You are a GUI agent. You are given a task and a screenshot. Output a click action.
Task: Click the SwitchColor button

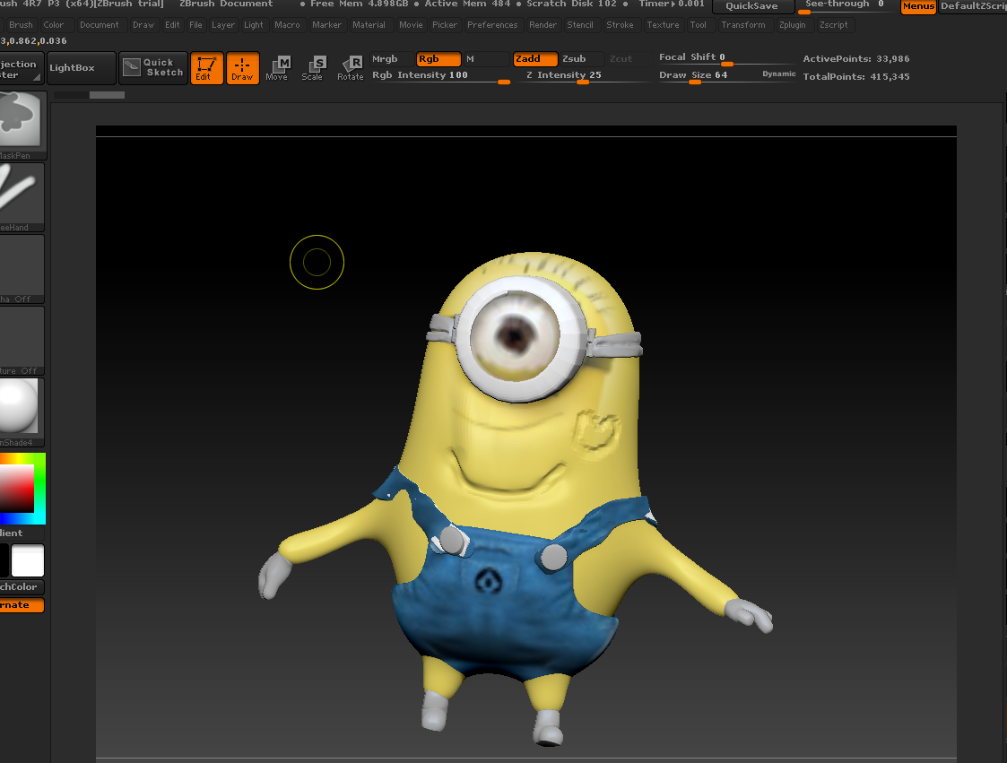tap(22, 587)
